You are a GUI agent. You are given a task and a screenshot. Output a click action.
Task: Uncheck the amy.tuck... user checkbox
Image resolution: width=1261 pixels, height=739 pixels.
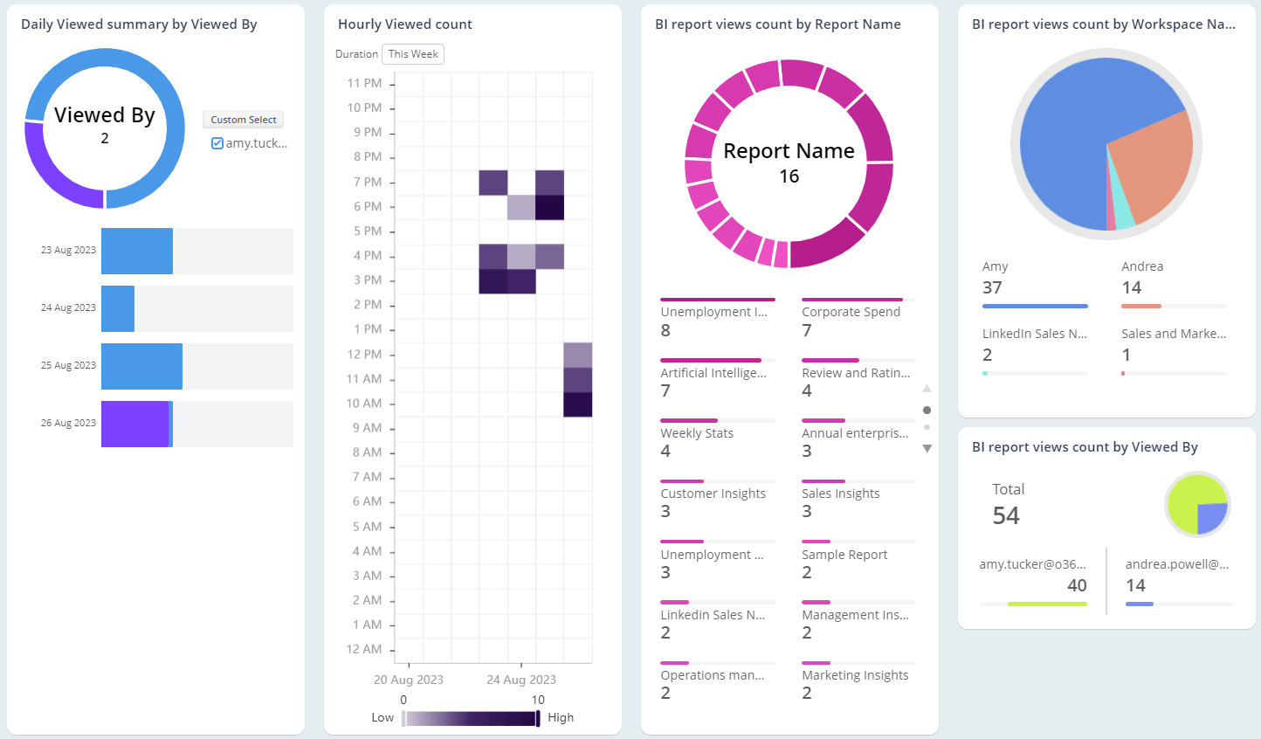coord(217,142)
